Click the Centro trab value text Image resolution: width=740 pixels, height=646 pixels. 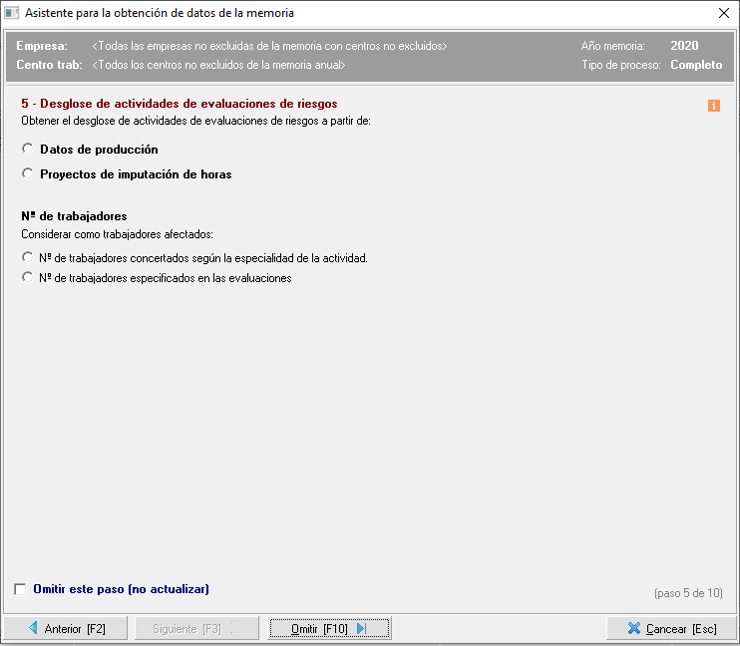pyautogui.click(x=218, y=65)
